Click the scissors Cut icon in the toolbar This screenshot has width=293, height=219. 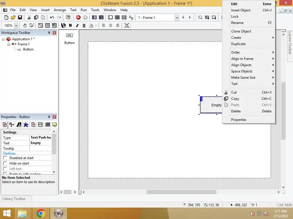29,17
